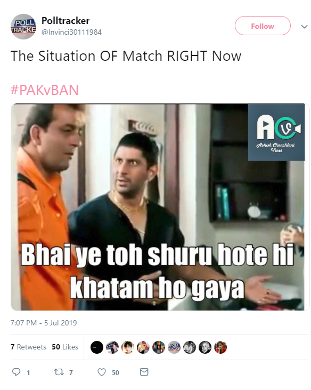Click the Poll Tracker liker avatar in row
The height and width of the screenshot is (390, 311).
174,347
